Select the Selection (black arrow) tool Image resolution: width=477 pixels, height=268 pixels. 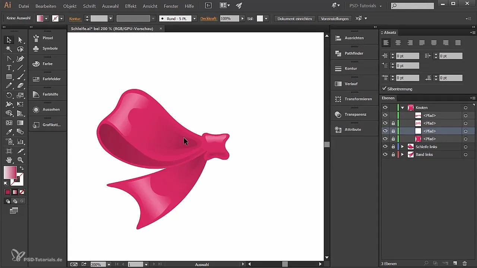coord(9,40)
